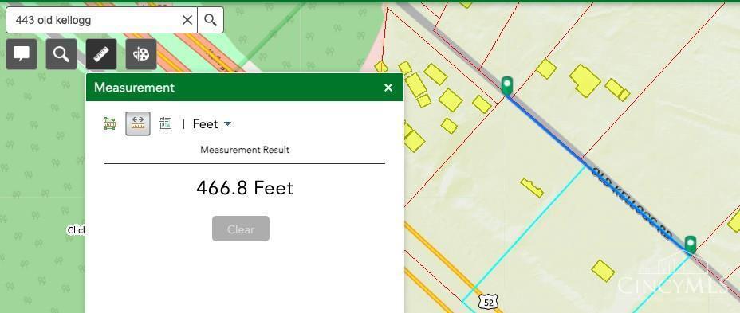Select the location coordinates measurement mode

coord(166,124)
